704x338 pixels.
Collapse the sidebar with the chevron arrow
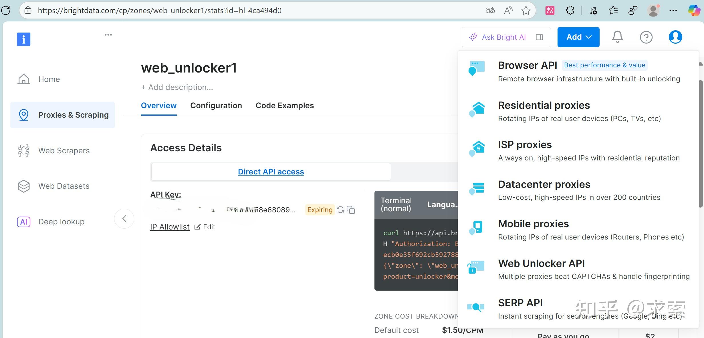pos(124,219)
